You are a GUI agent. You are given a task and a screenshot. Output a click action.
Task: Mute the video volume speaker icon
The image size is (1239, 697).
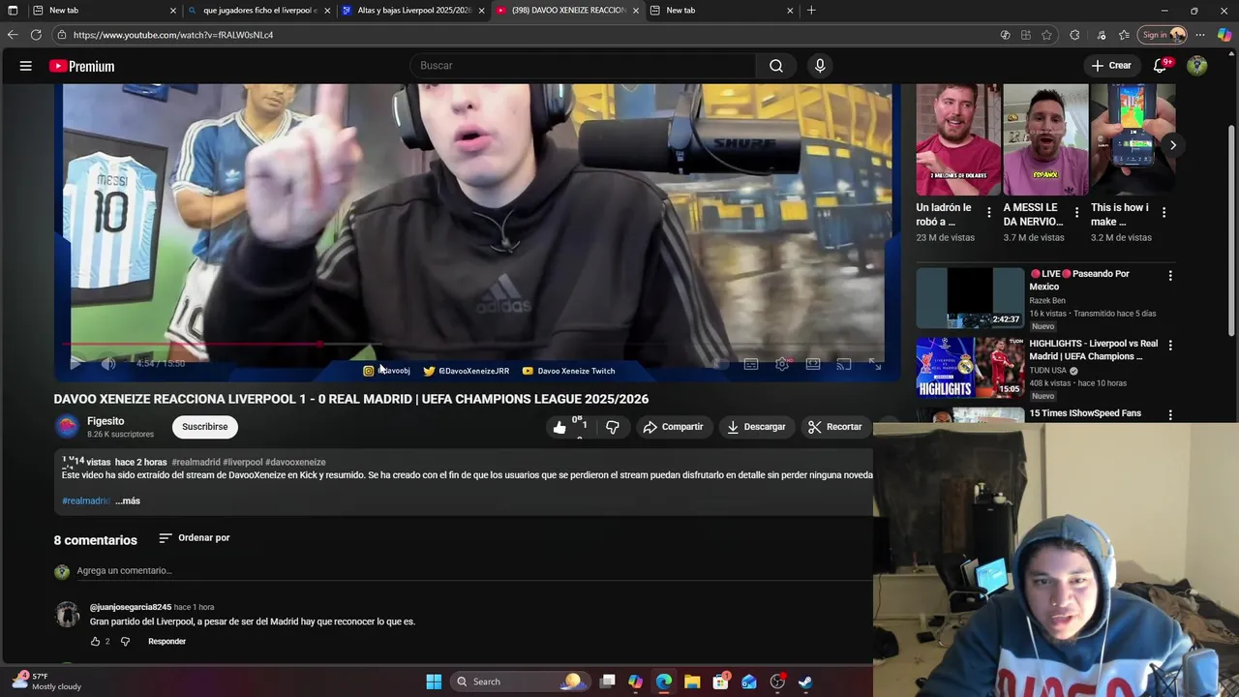[108, 363]
